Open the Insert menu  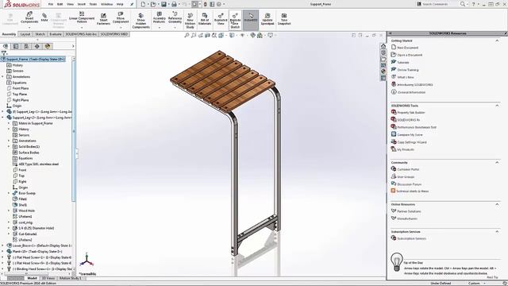81,4
